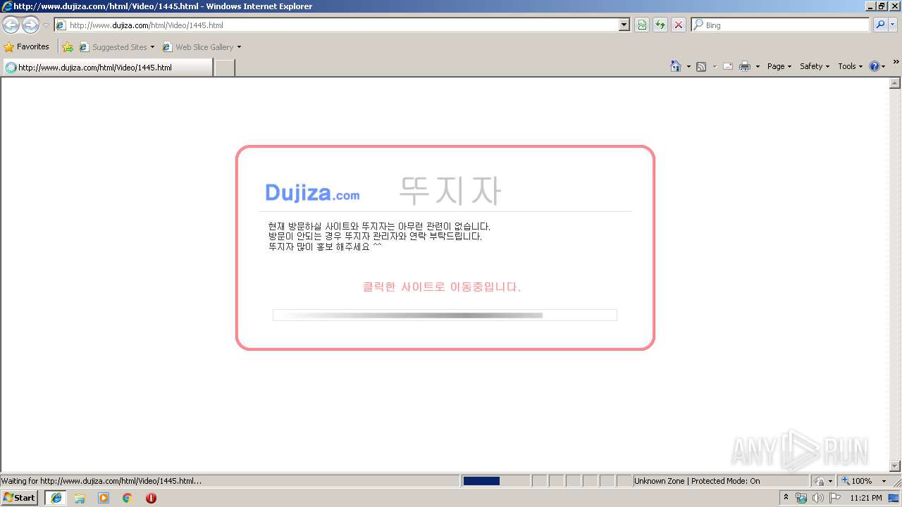
Task: Open a new blank tab
Action: coord(224,68)
